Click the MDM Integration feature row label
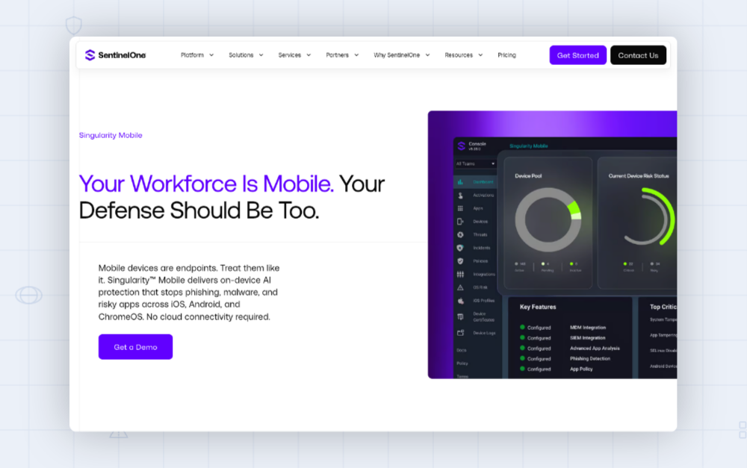747x468 pixels. click(588, 328)
